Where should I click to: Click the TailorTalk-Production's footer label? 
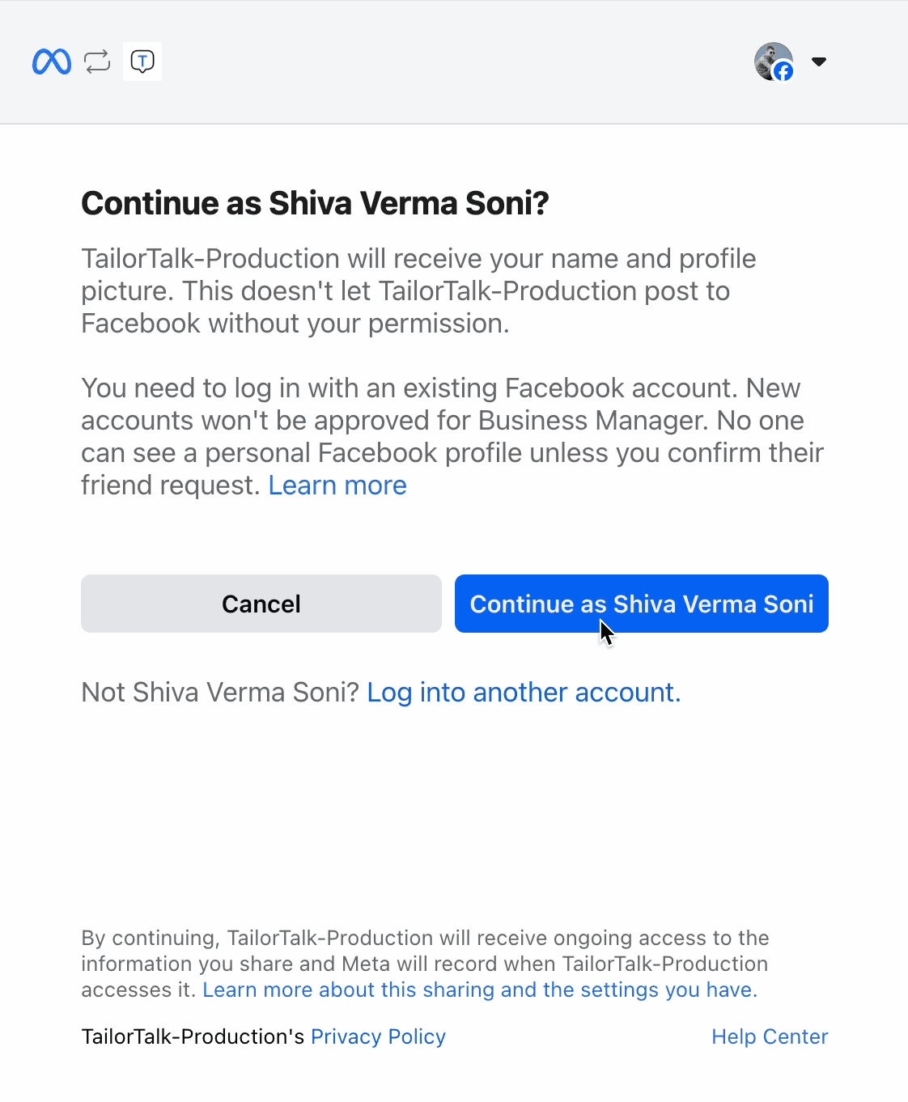[x=193, y=1036]
